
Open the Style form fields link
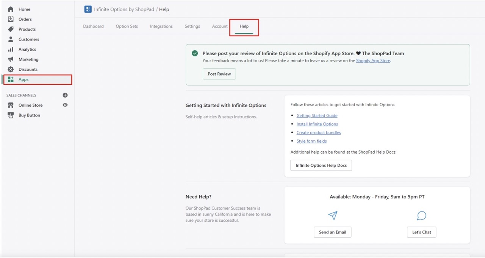click(x=311, y=141)
